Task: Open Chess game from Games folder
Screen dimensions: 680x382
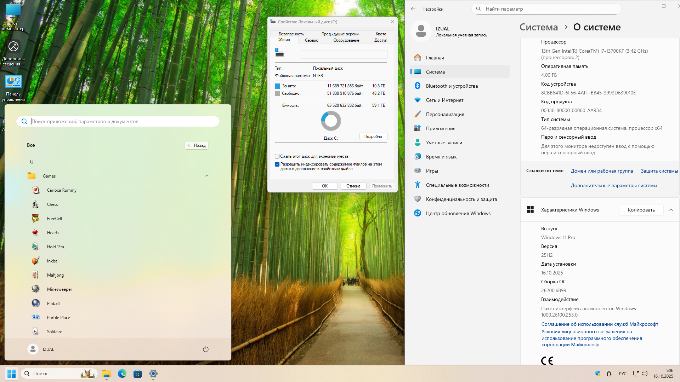Action: pyautogui.click(x=52, y=204)
